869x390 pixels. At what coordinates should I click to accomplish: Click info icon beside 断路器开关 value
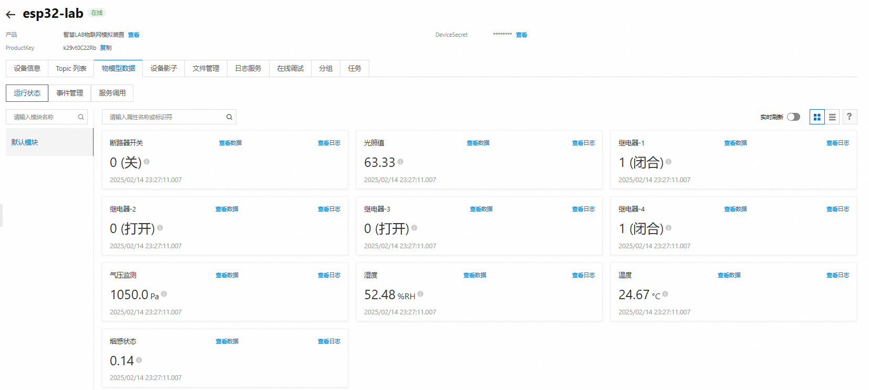(147, 162)
